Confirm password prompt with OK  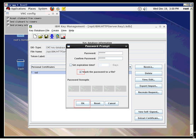point(83,103)
